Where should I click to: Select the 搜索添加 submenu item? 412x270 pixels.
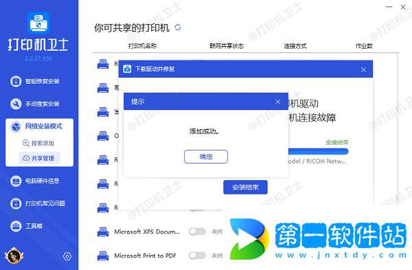click(38, 144)
